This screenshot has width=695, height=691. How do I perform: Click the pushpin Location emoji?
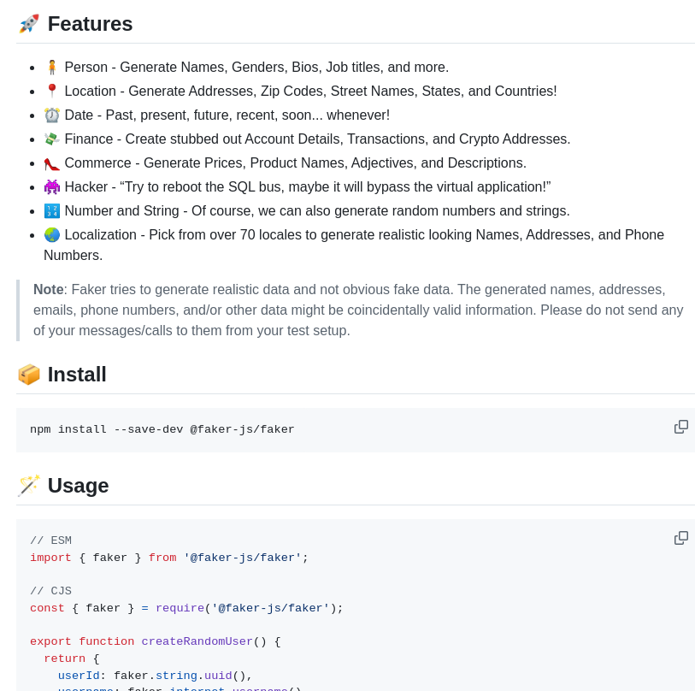tap(52, 92)
